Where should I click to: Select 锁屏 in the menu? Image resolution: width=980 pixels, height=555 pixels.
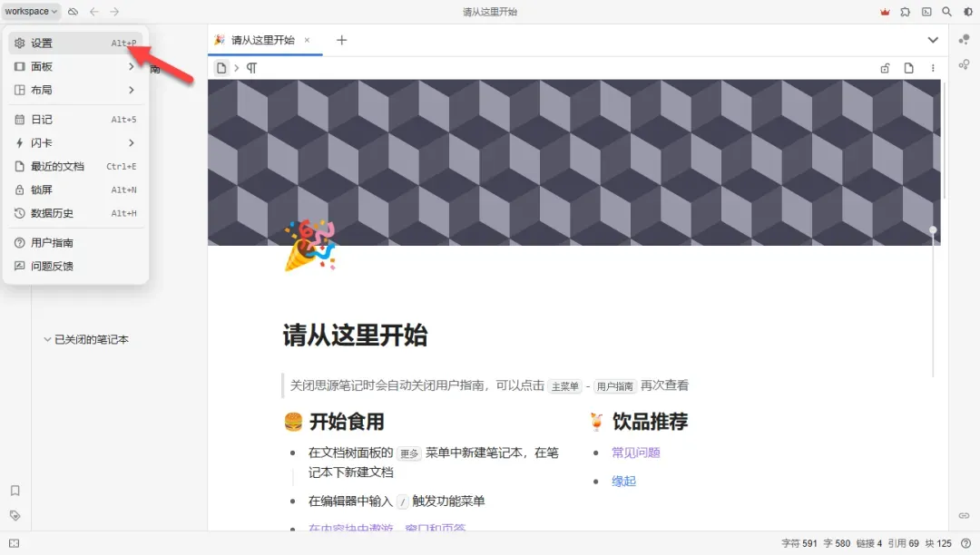coord(75,190)
